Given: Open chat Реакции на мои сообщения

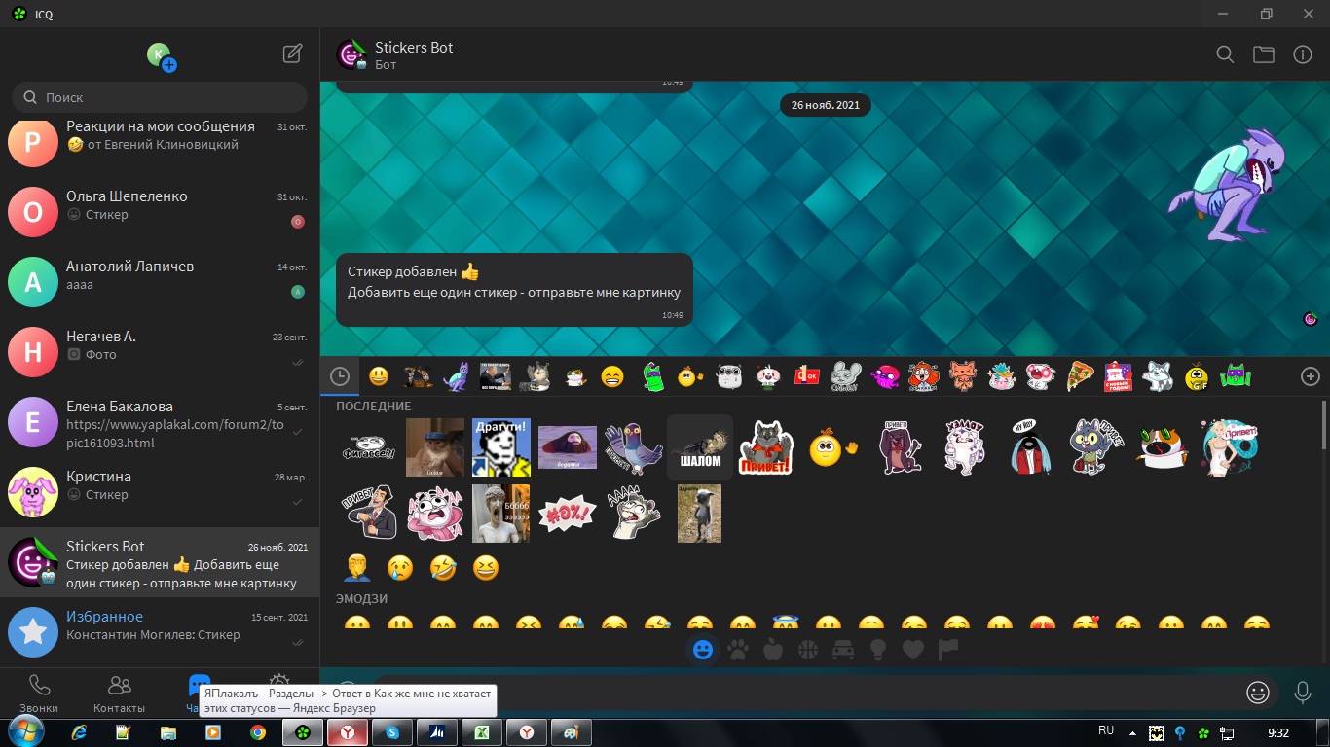Looking at the screenshot, I should coord(160,141).
